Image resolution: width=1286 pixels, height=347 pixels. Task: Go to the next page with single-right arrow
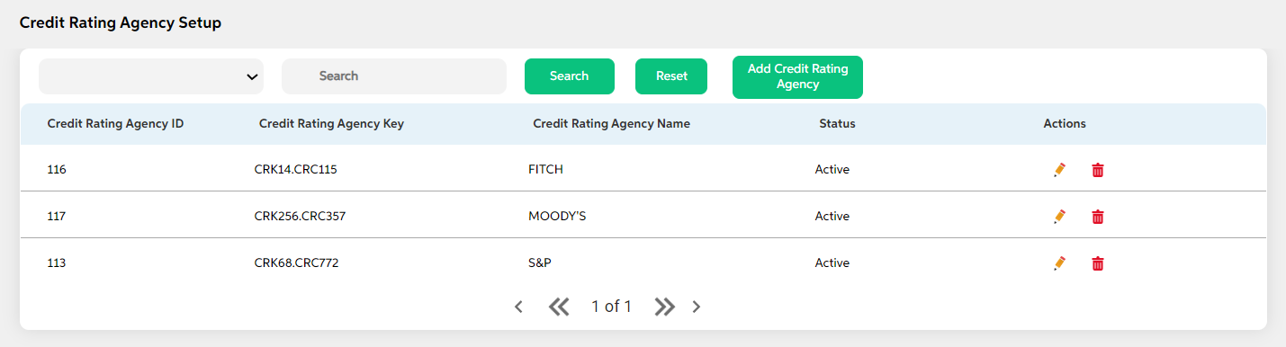pos(696,307)
